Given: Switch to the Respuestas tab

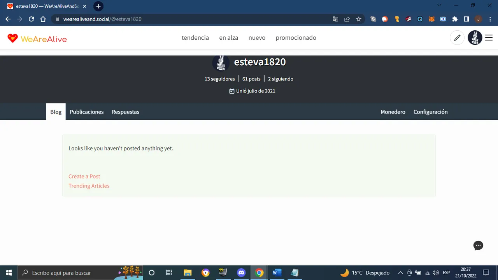Looking at the screenshot, I should coord(126,112).
